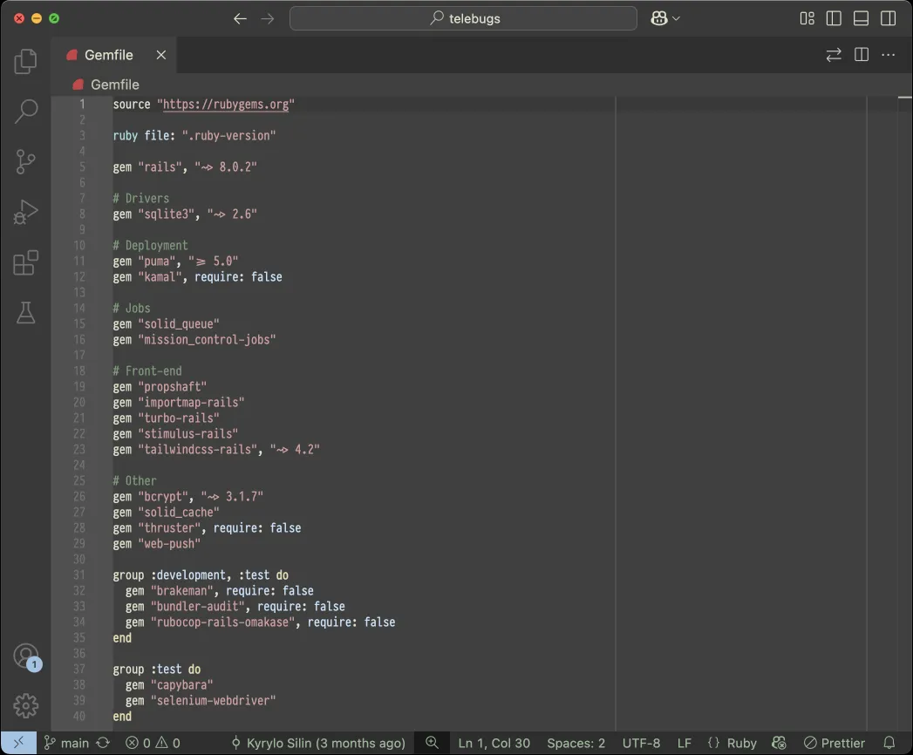Toggle primary side bar visibility
Image resolution: width=913 pixels, height=755 pixels.
tap(834, 18)
